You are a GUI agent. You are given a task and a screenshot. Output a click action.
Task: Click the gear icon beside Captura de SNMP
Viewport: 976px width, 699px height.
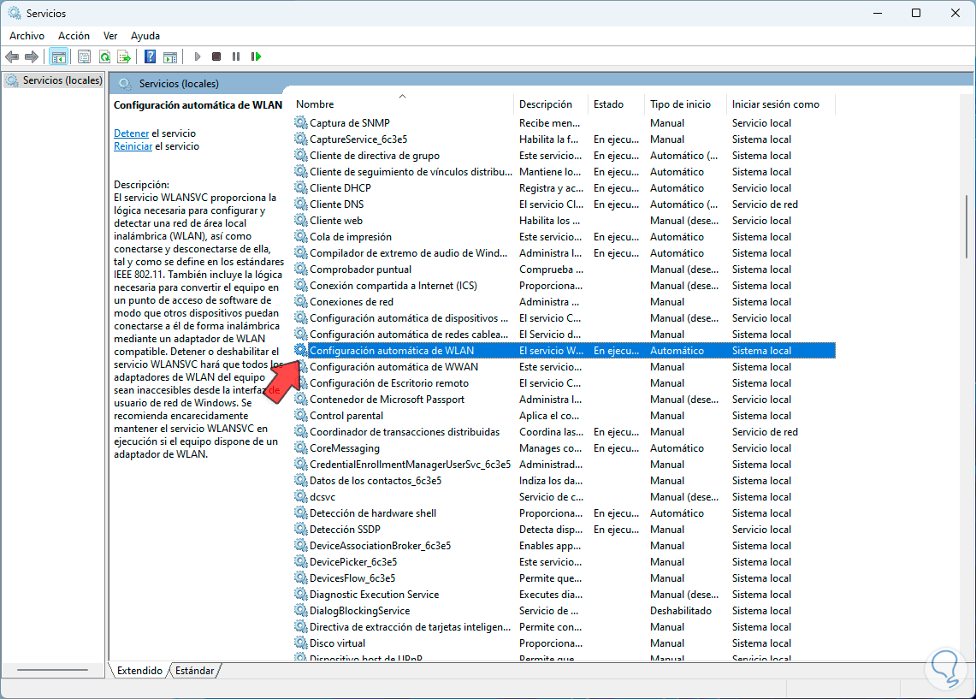[x=300, y=122]
